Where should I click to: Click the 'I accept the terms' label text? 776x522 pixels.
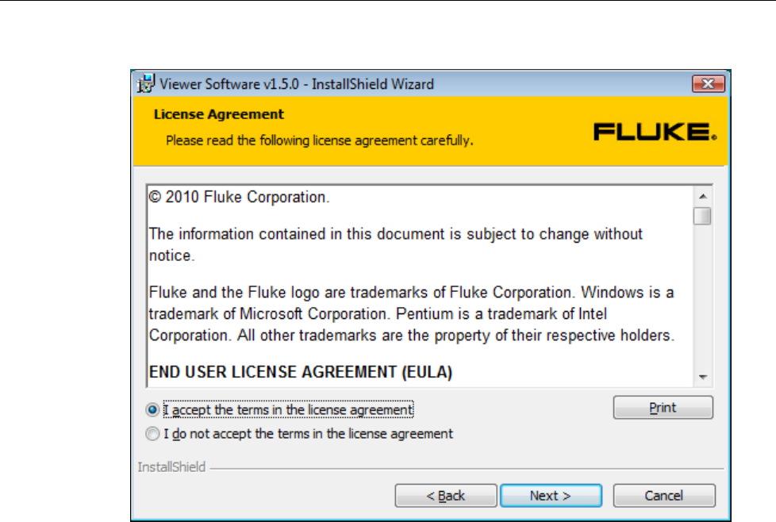(288, 409)
